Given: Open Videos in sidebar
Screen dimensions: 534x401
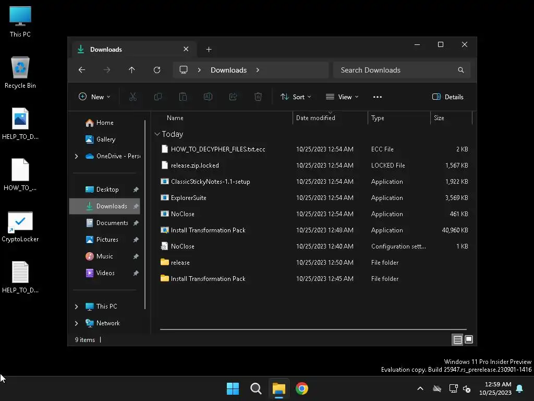Looking at the screenshot, I should (104, 273).
